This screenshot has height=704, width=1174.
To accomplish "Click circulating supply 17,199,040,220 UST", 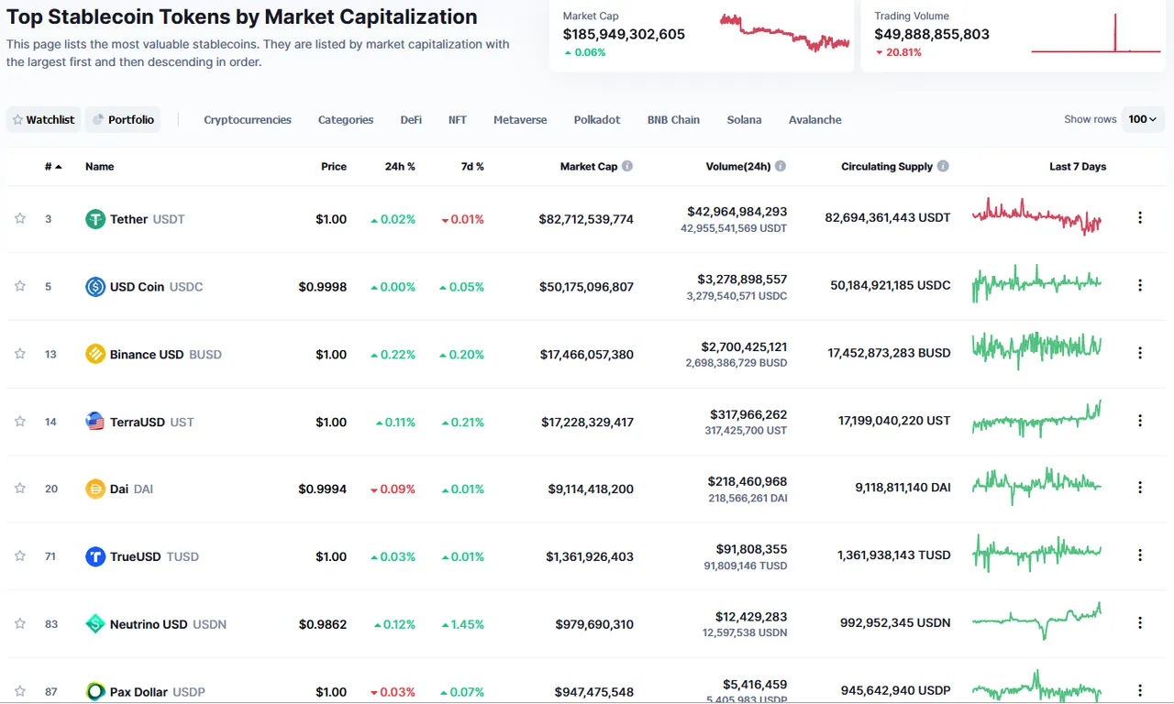I will pyautogui.click(x=894, y=420).
